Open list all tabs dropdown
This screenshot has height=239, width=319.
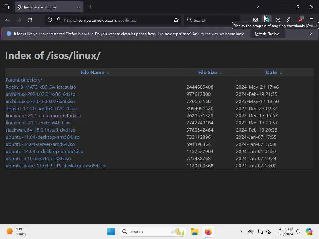(257, 7)
